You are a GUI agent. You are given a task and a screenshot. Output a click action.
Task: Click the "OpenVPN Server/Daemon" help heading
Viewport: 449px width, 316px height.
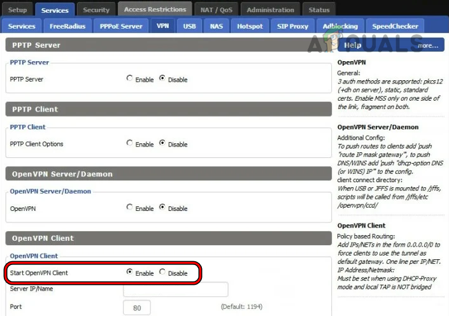click(x=378, y=127)
